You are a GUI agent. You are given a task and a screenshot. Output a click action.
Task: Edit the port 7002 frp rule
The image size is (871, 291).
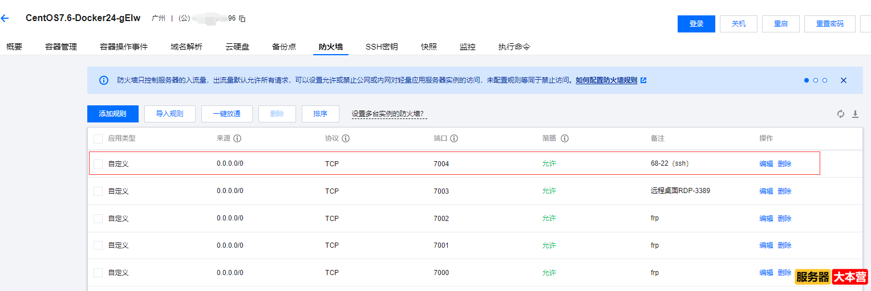[x=766, y=219]
